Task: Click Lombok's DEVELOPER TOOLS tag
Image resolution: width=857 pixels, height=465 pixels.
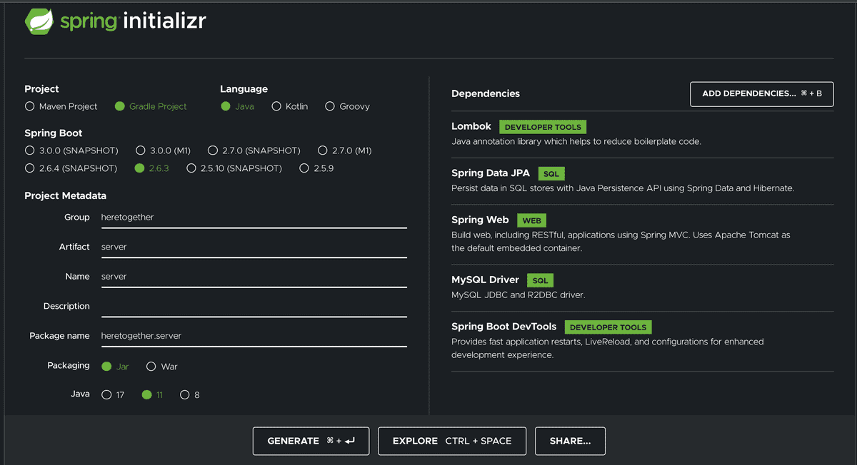Action: pos(543,127)
